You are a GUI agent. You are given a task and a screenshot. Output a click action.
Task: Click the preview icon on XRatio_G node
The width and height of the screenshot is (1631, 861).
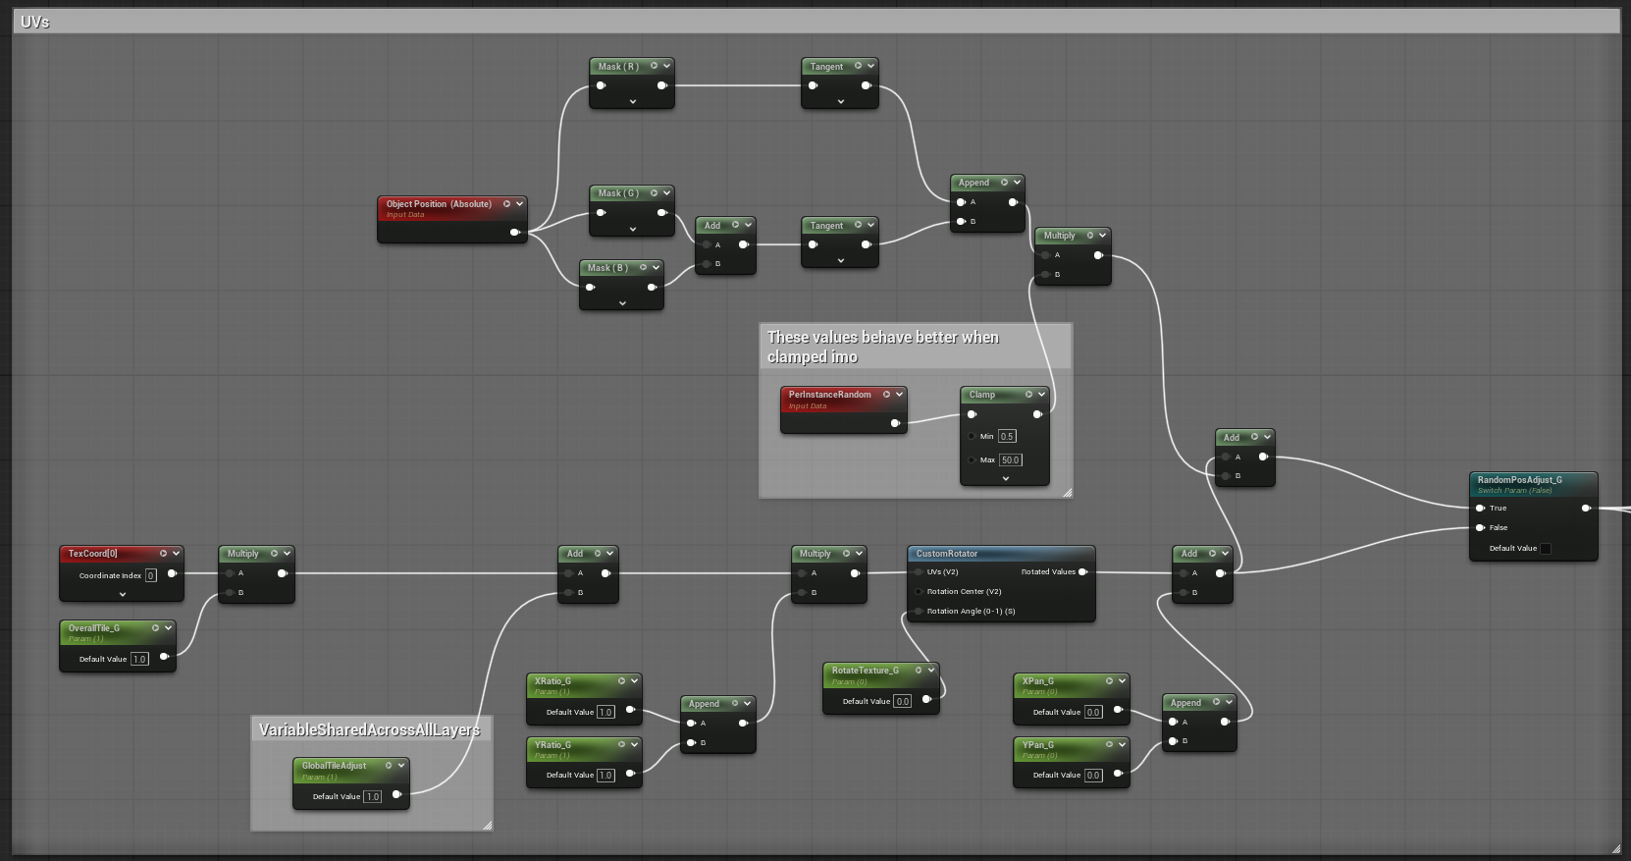click(621, 681)
